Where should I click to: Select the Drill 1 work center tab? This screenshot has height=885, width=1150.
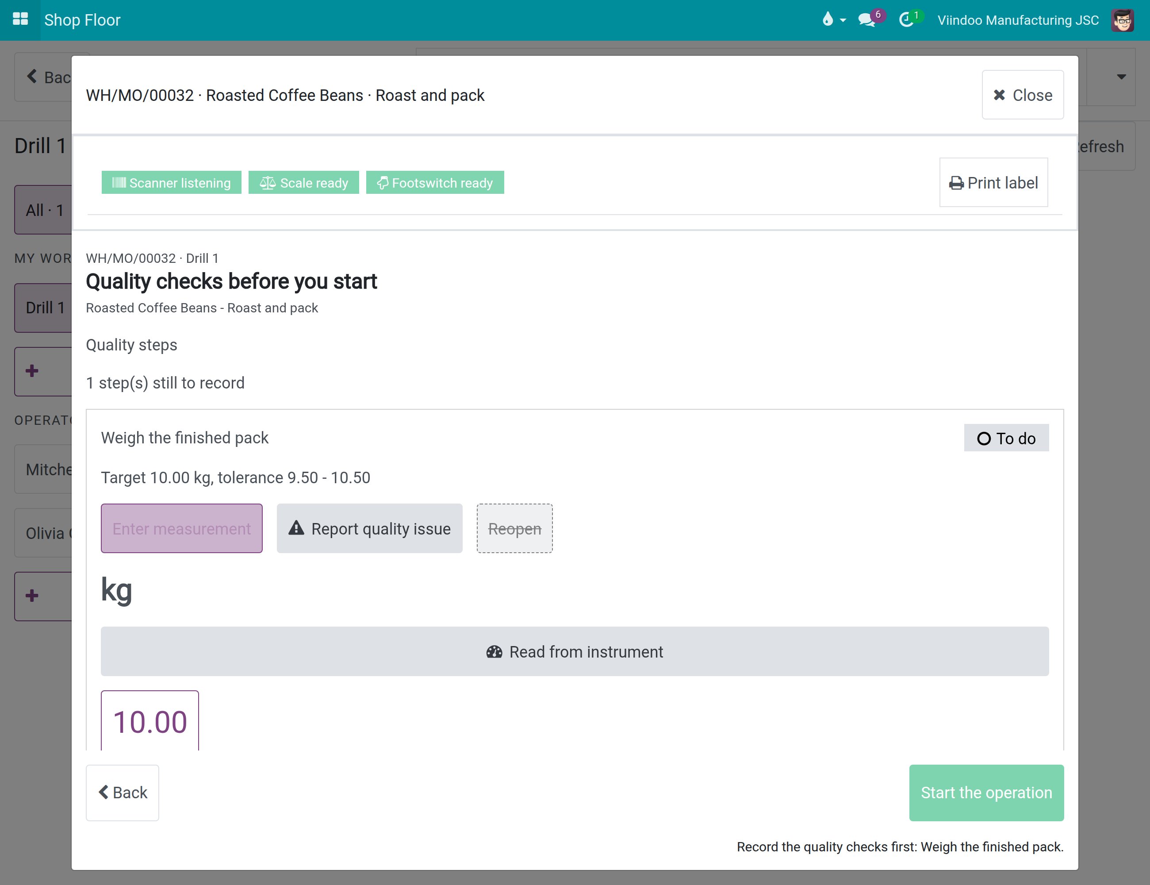pos(43,308)
